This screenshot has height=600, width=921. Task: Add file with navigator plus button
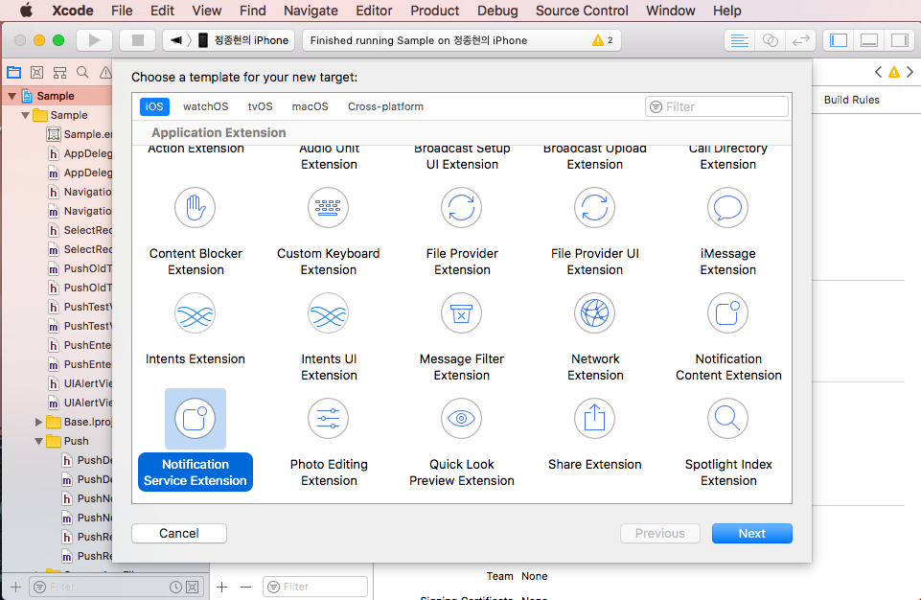click(x=16, y=587)
